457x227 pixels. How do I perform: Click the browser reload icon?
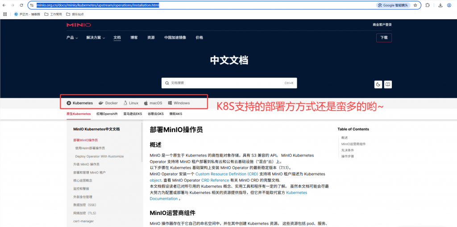coord(21,5)
